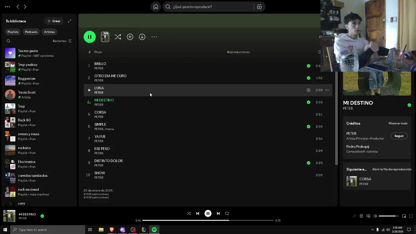The image size is (416, 234).
Task: Navigate back with the left arrow
Action: (x=18, y=7)
